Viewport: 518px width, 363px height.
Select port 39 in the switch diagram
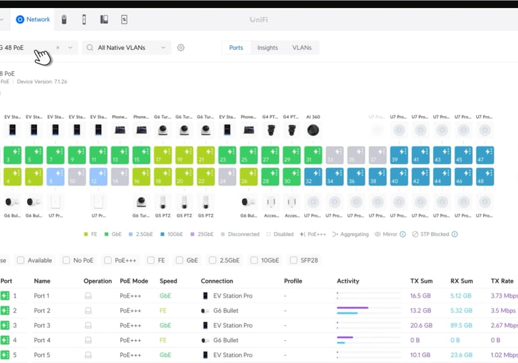click(399, 155)
